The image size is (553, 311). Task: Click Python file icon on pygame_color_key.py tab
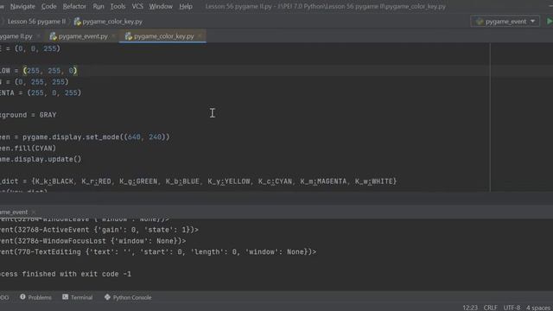pos(129,36)
